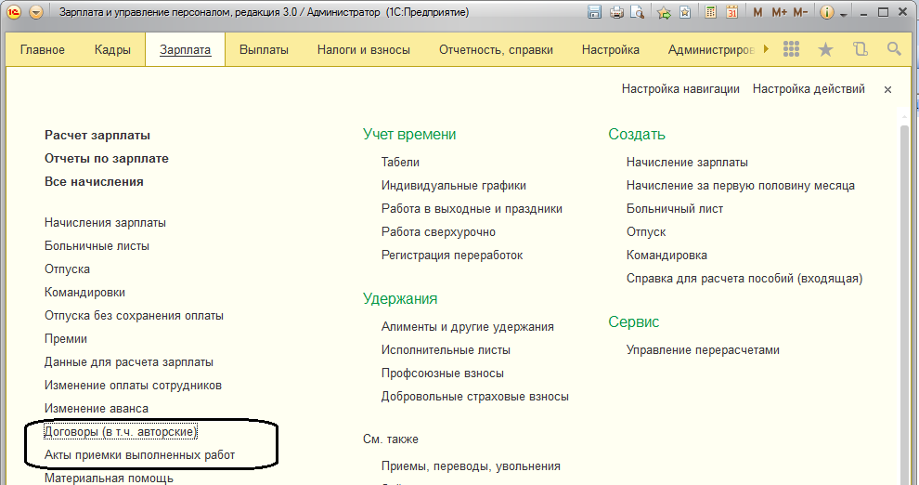
Task: Click page with star add-to-favorites icon
Action: click(x=684, y=12)
